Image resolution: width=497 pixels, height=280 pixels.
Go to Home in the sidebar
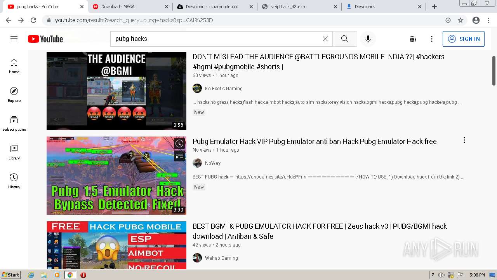(14, 66)
